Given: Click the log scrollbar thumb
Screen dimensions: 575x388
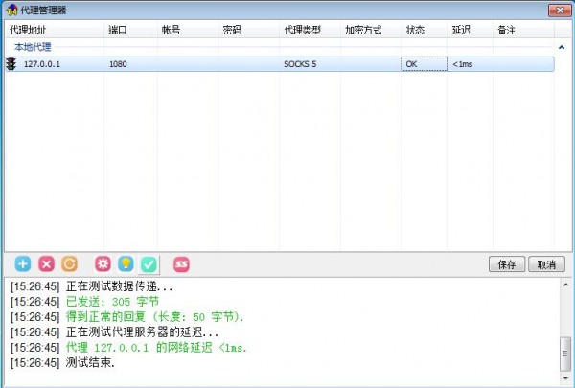Looking at the screenshot, I should pyautogui.click(x=565, y=354).
